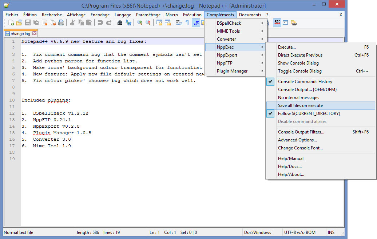Click the Zoom Out magnifier icon
This screenshot has height=239, width=377.
tap(148, 23)
